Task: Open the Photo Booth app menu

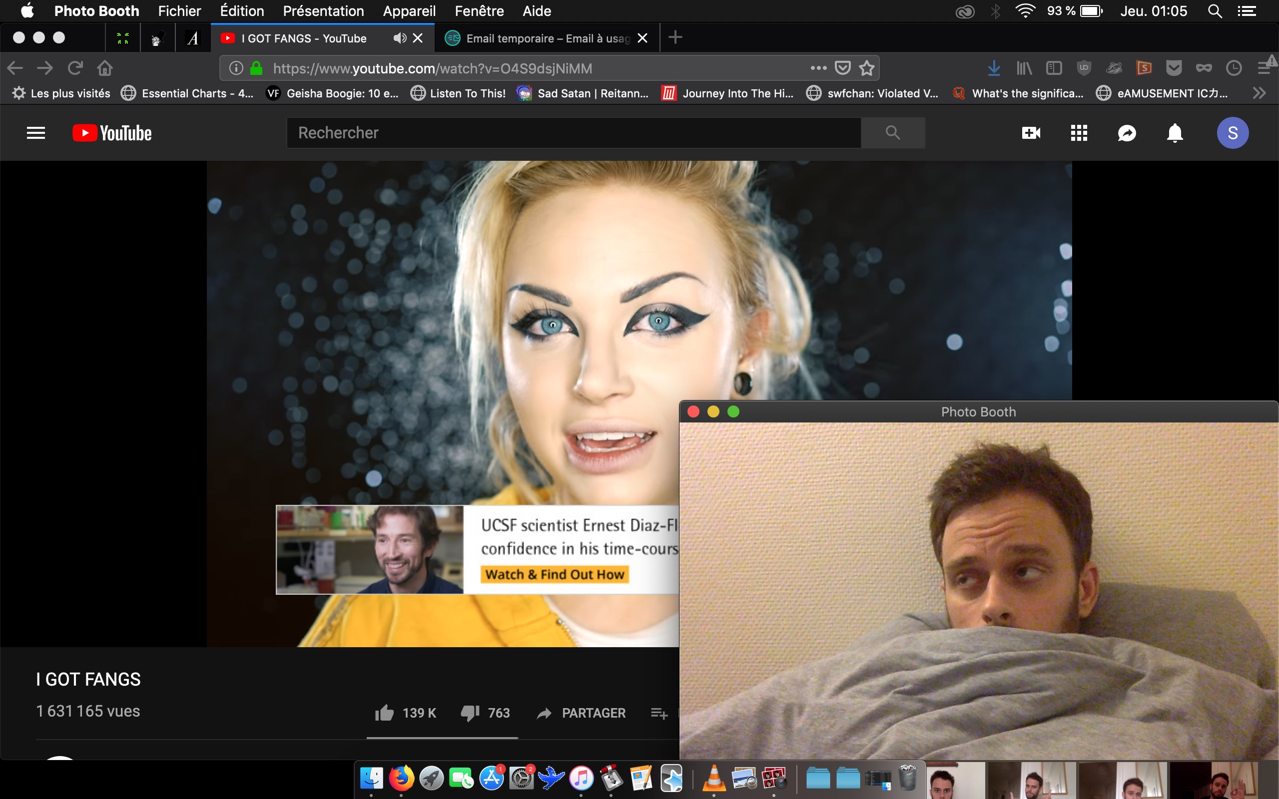Action: pyautogui.click(x=97, y=10)
